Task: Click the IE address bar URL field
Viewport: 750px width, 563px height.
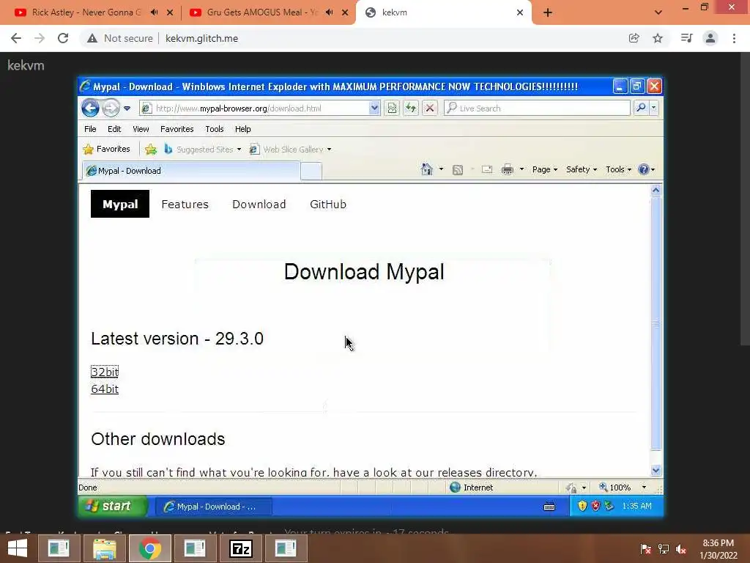Action: [254, 108]
